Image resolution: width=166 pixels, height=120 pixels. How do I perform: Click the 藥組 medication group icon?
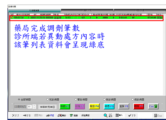click(85, 115)
